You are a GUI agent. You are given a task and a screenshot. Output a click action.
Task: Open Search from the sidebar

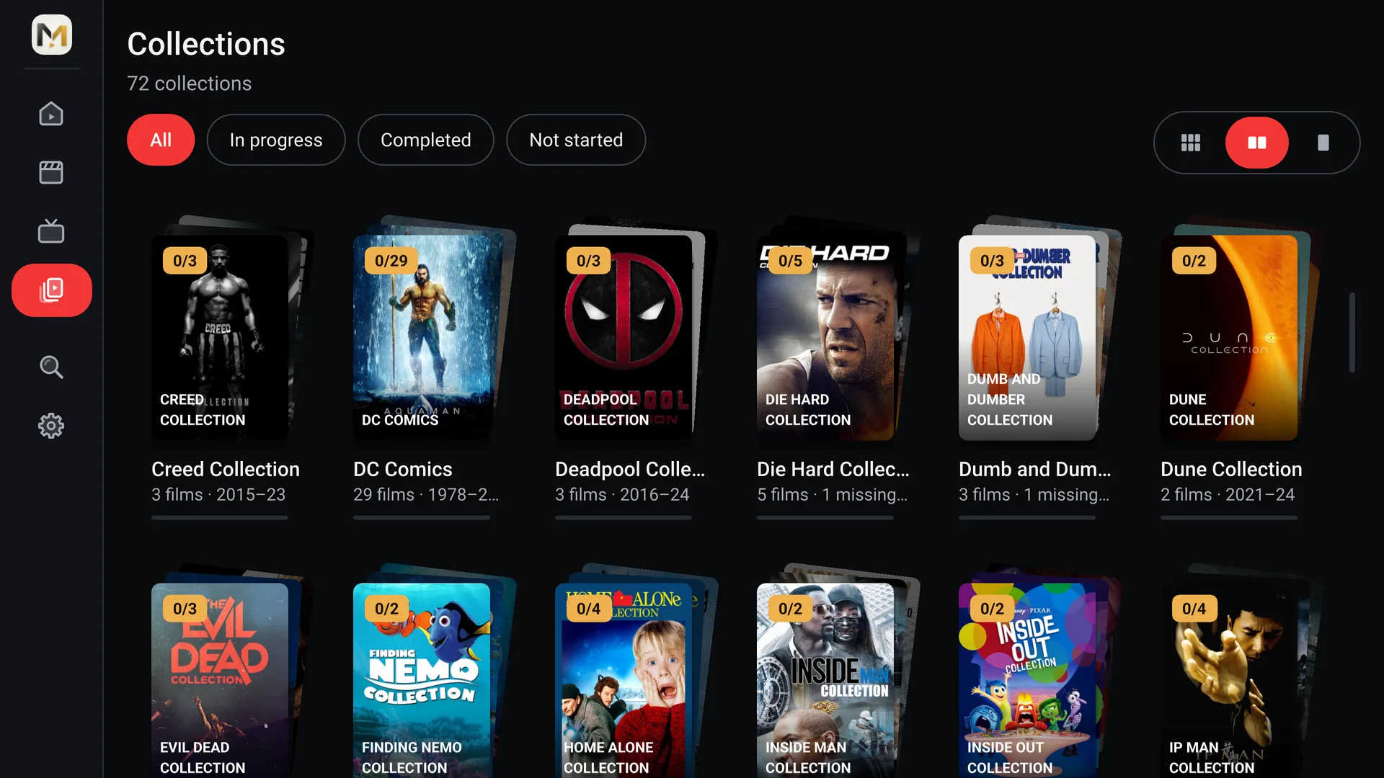pos(51,367)
